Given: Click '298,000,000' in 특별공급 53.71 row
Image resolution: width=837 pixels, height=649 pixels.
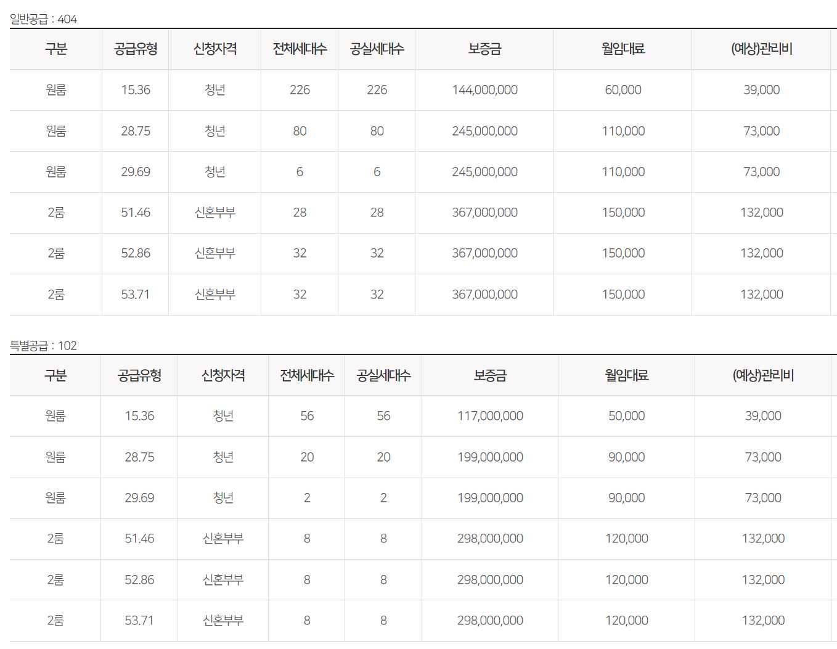Looking at the screenshot, I should [490, 621].
